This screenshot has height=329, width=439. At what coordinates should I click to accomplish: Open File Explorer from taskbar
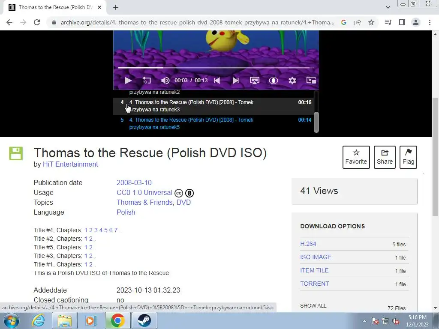coord(65,320)
